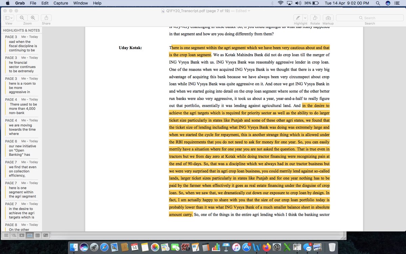This screenshot has height=254, width=406.
Task: Click the volume icon in the menu bar
Action: click(x=298, y=3)
